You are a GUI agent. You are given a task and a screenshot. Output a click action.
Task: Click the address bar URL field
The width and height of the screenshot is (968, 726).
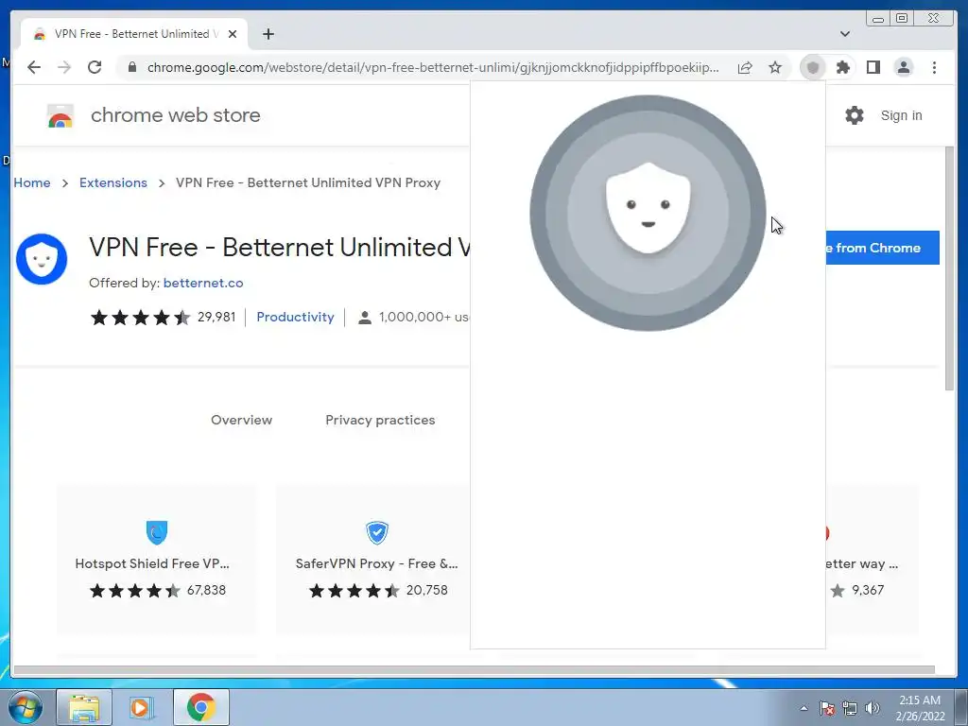tap(433, 67)
